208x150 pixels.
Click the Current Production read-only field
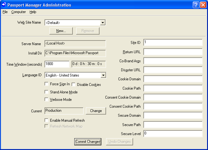coord(64,111)
